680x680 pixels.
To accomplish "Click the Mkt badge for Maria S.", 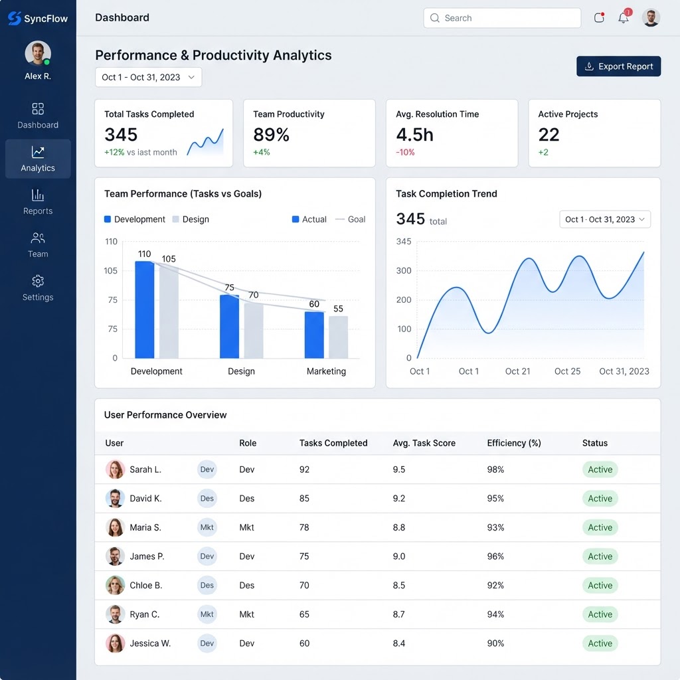I will (207, 527).
